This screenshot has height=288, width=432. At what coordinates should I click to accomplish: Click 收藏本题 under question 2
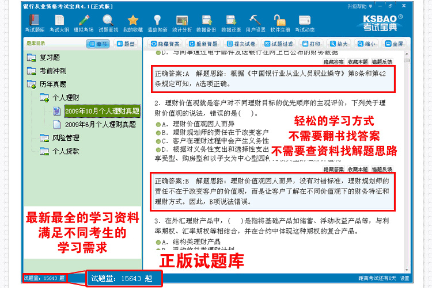point(358,170)
